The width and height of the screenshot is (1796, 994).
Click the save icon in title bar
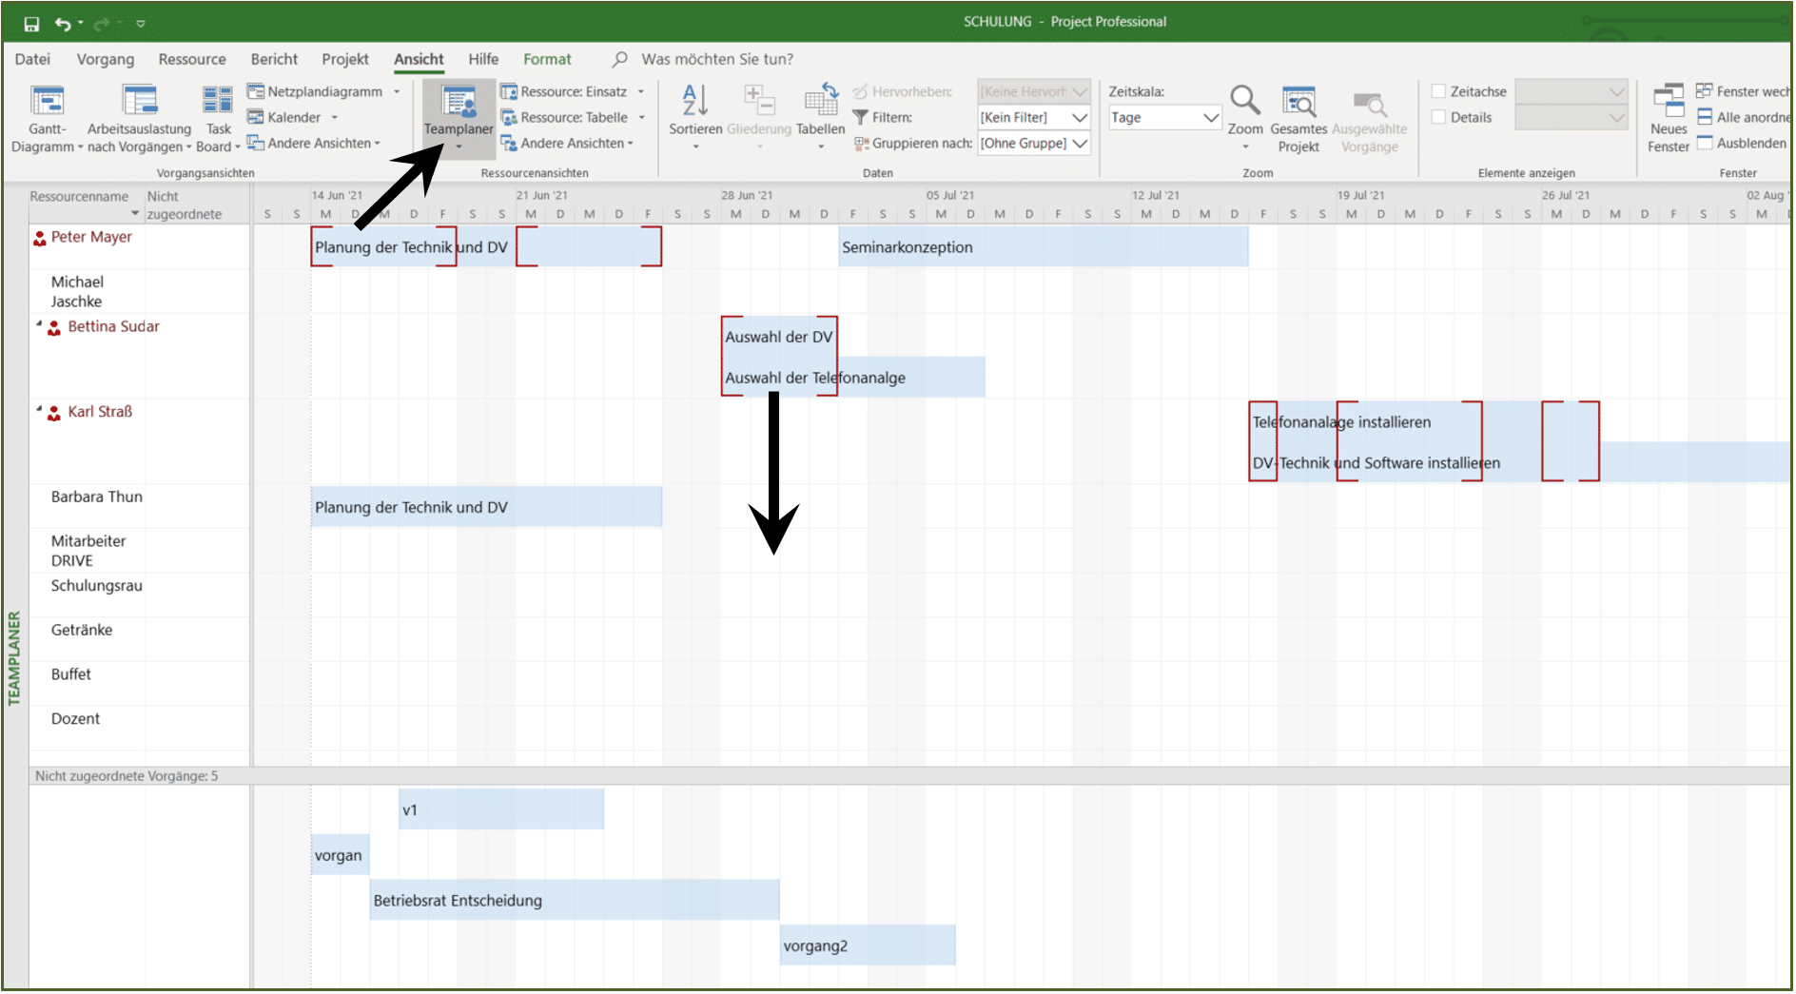point(31,23)
